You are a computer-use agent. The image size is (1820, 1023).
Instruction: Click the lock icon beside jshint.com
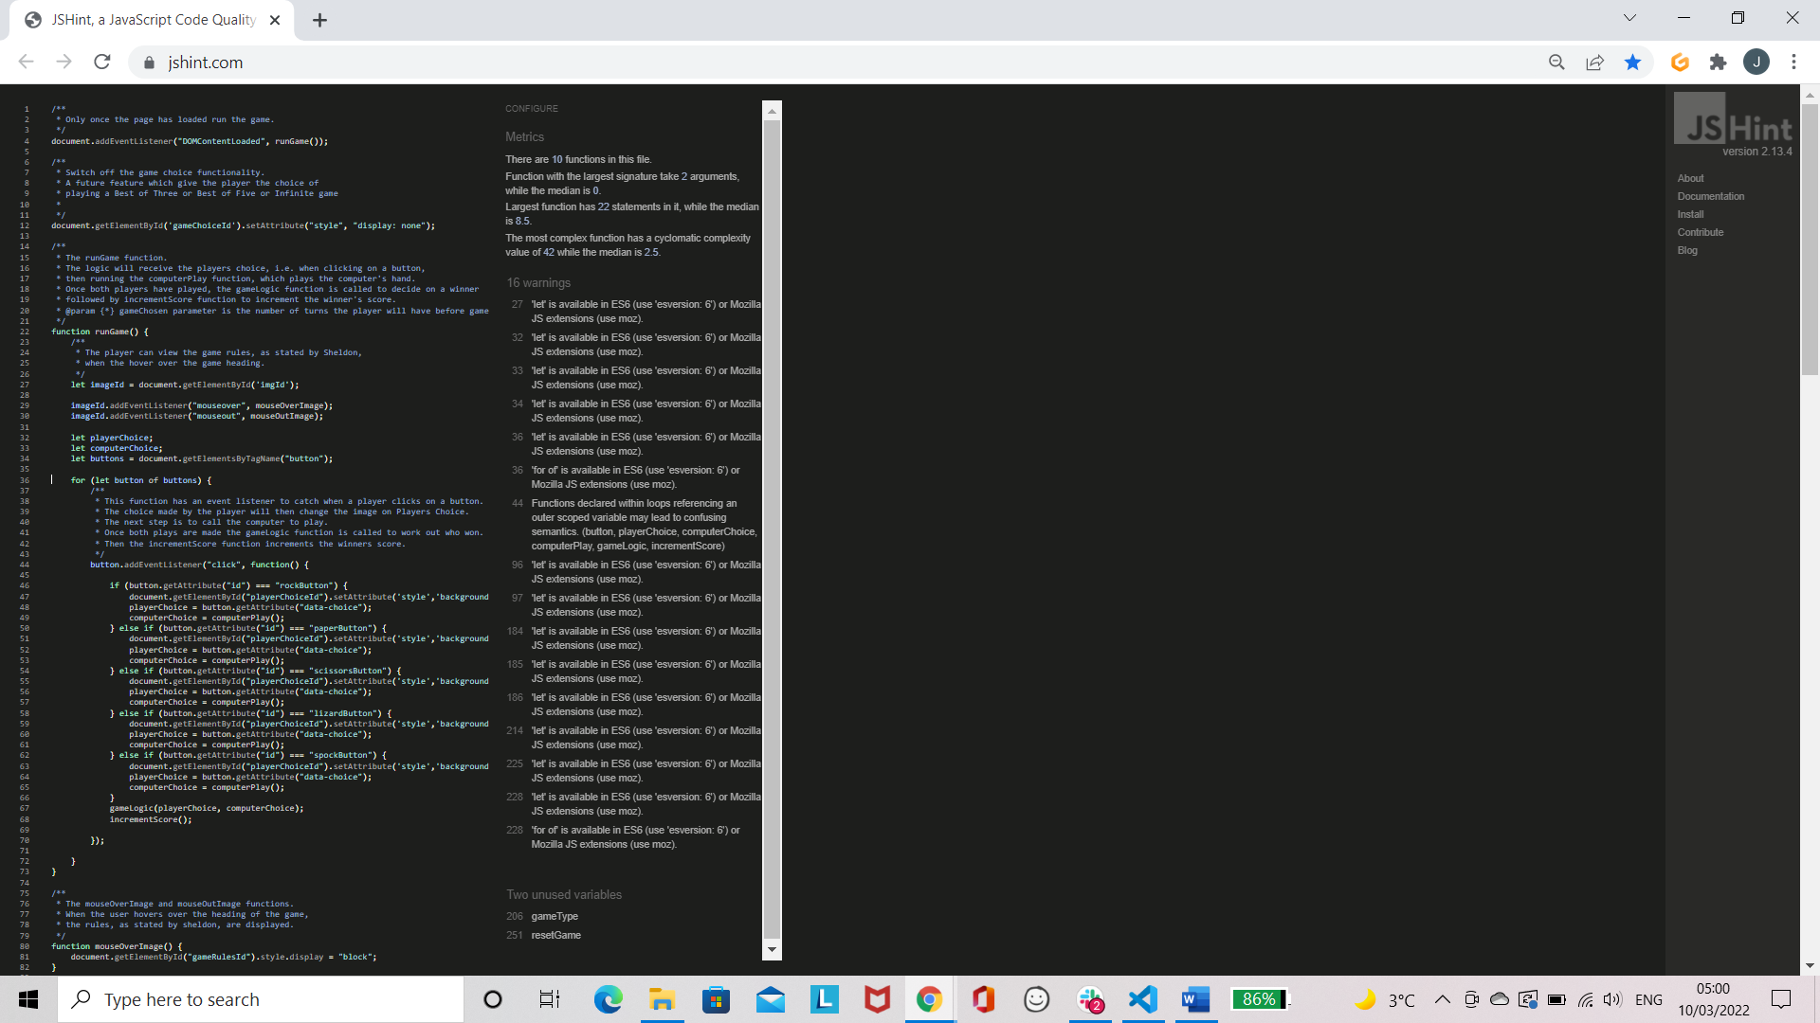coord(149,63)
